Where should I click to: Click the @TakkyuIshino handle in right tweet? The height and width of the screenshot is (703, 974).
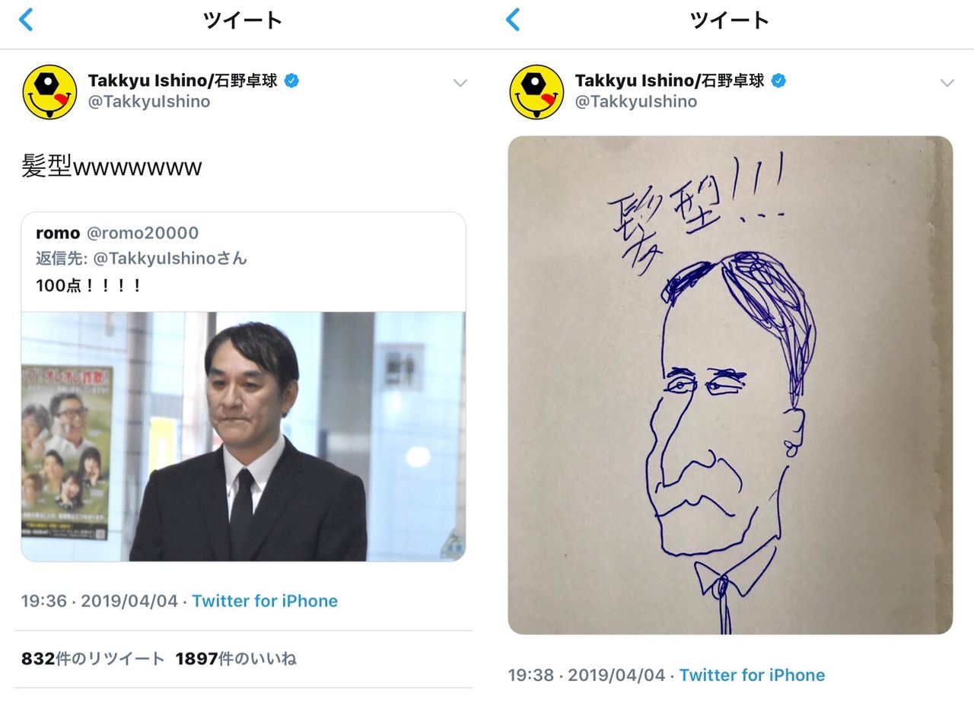point(635,101)
